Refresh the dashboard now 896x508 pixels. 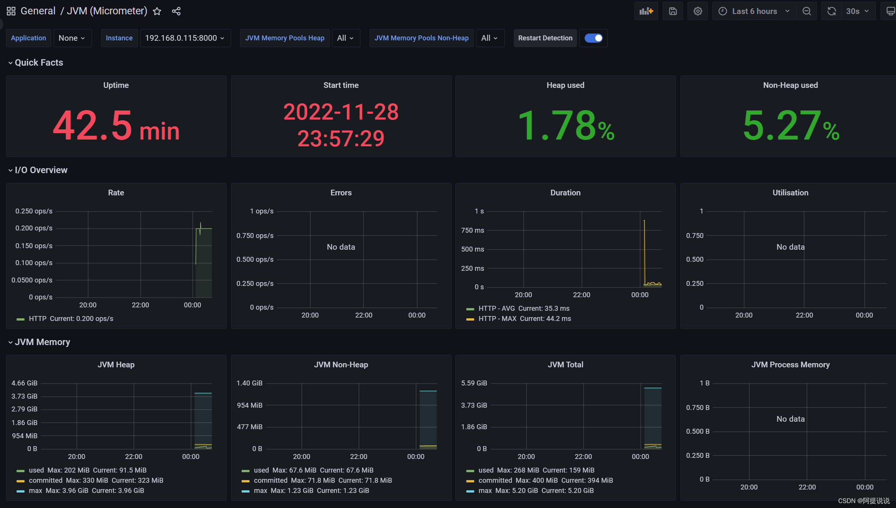pos(832,11)
